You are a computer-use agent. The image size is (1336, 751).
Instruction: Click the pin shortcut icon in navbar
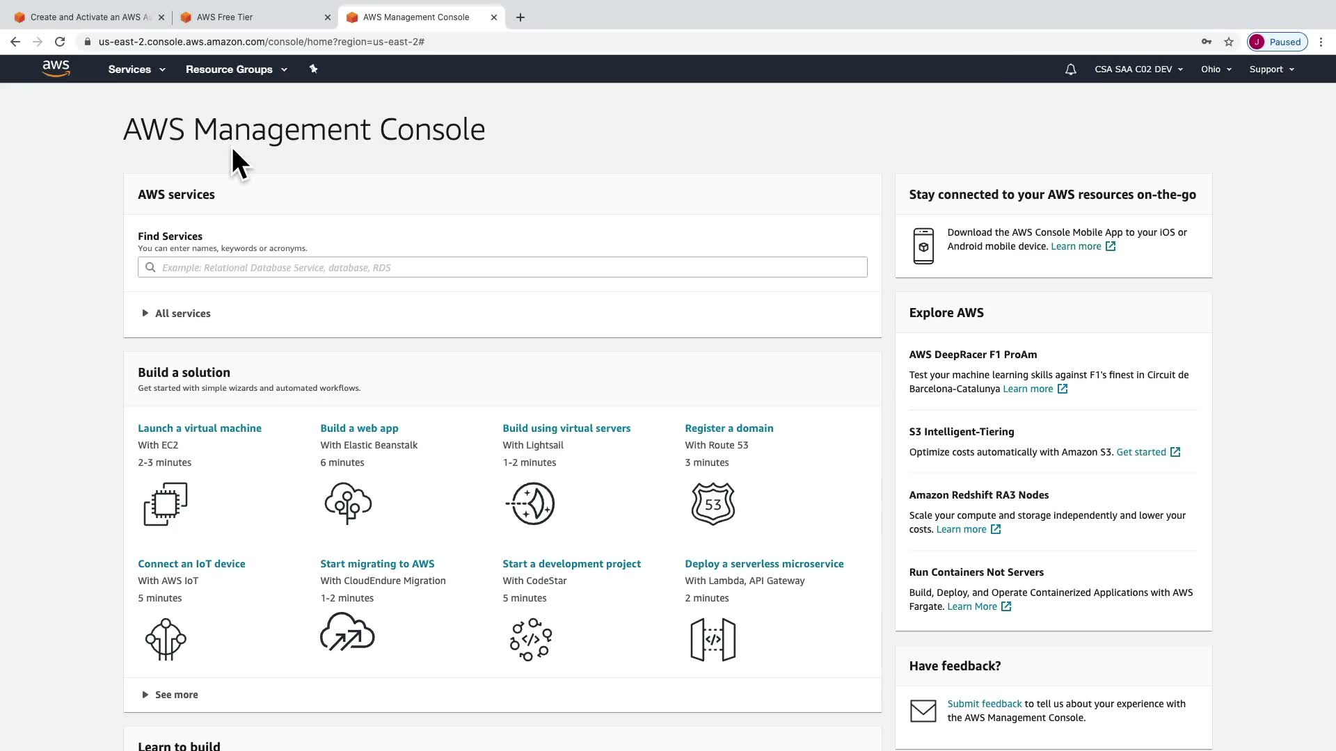(x=313, y=69)
